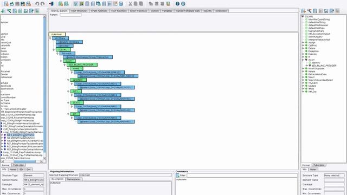Expand the Assign node in SQLXML tree
The height and width of the screenshot is (195, 347).
coord(303,42)
